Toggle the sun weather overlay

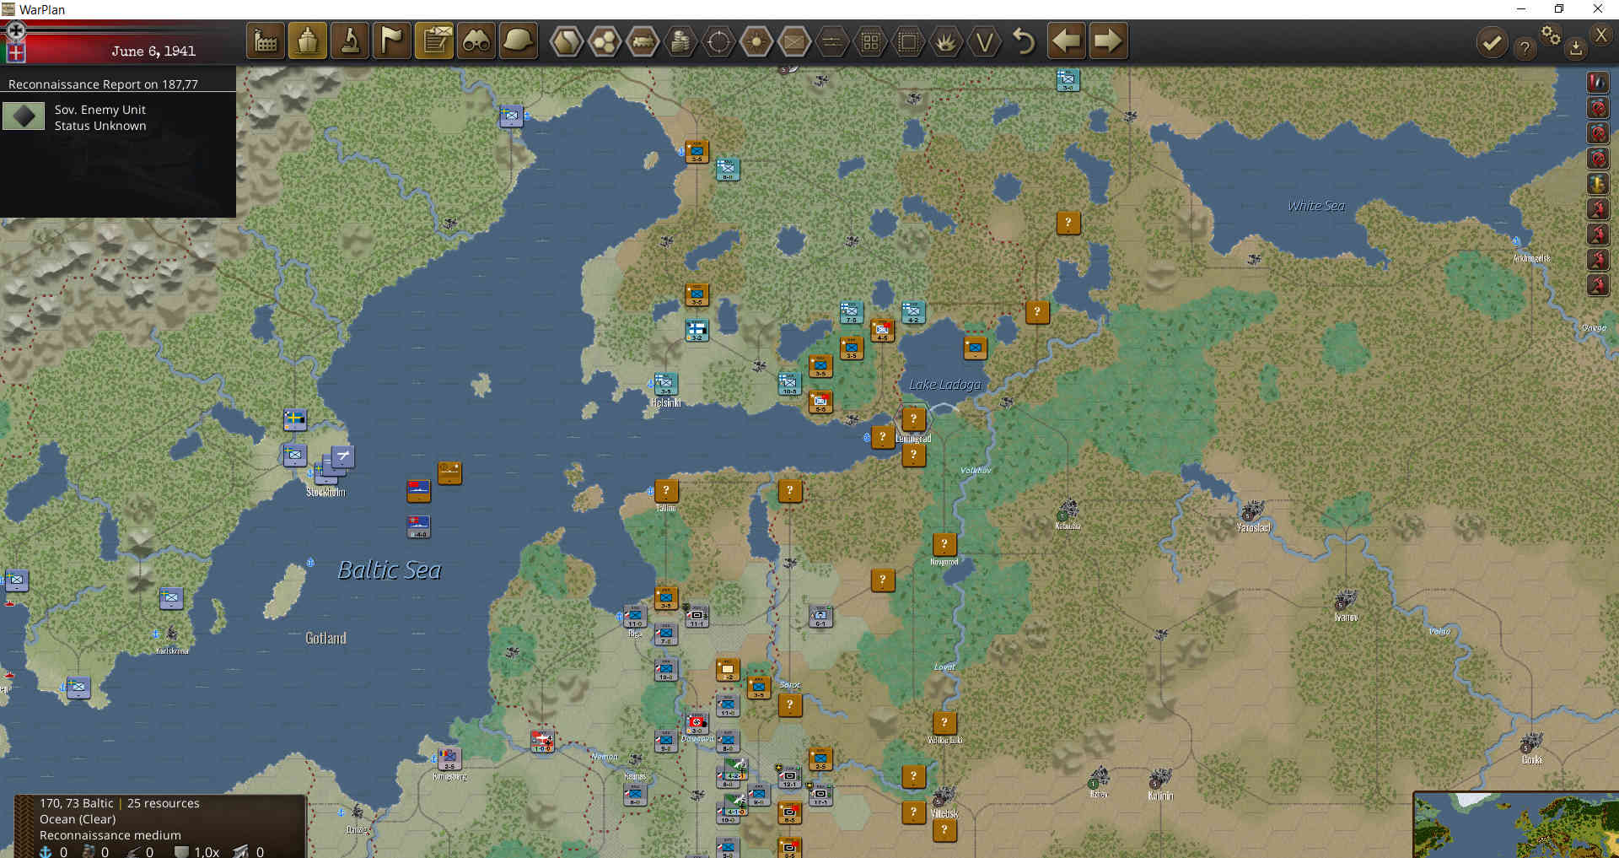(x=756, y=41)
